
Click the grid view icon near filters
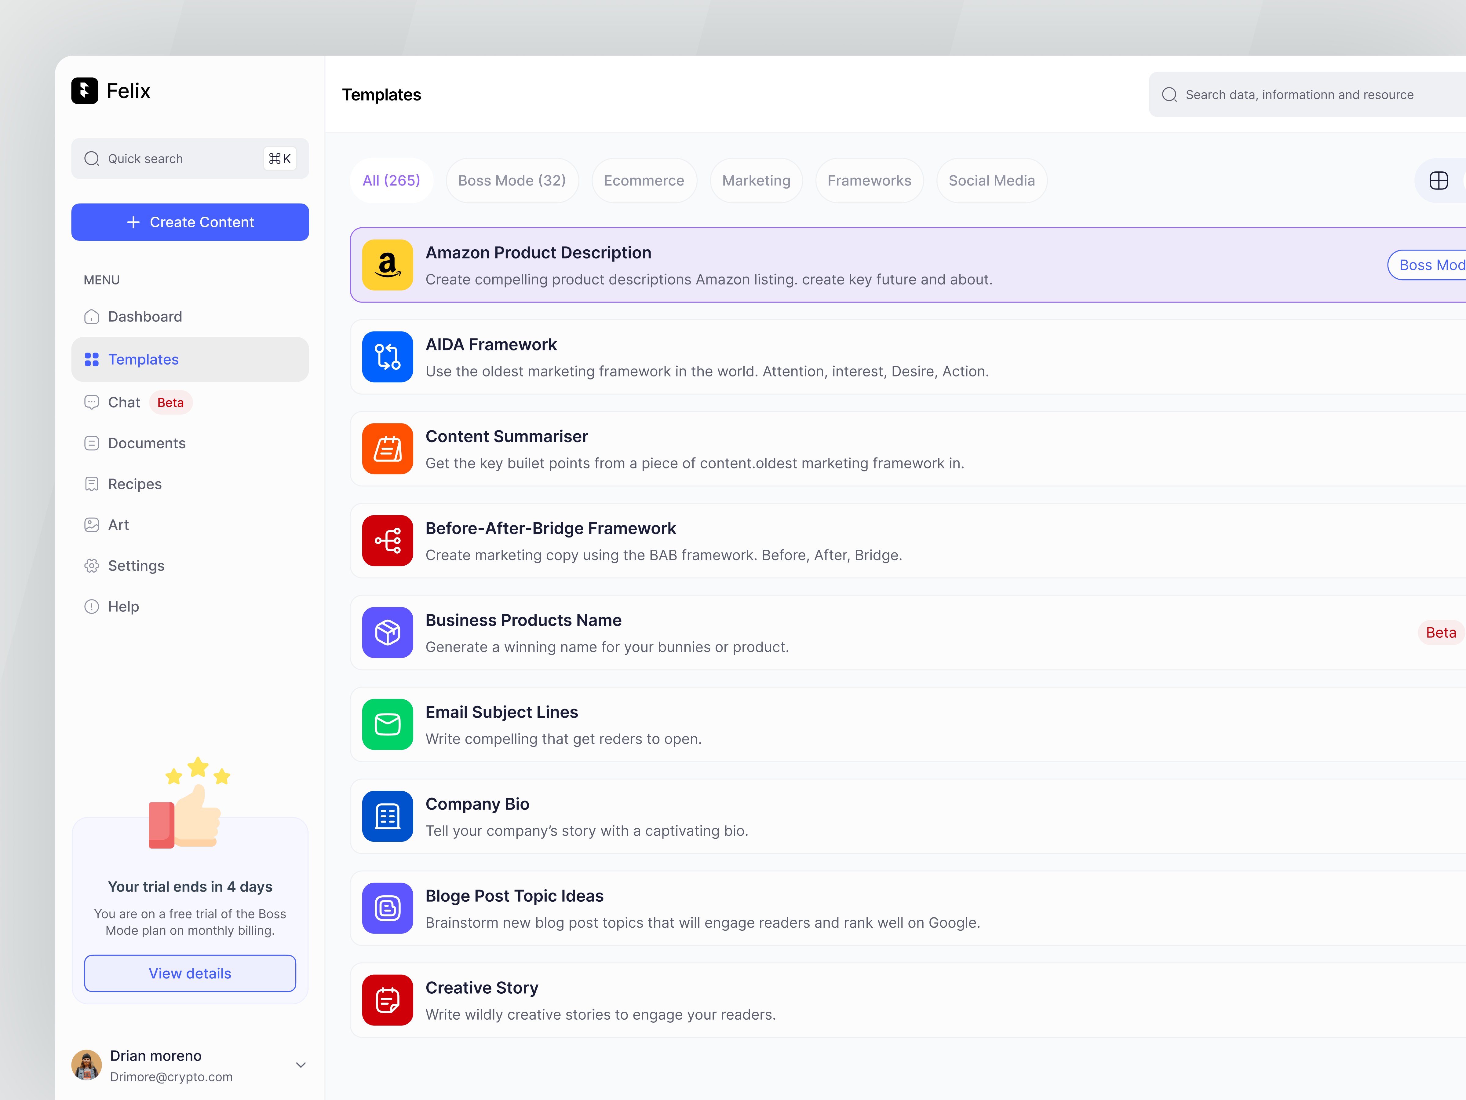(1438, 180)
